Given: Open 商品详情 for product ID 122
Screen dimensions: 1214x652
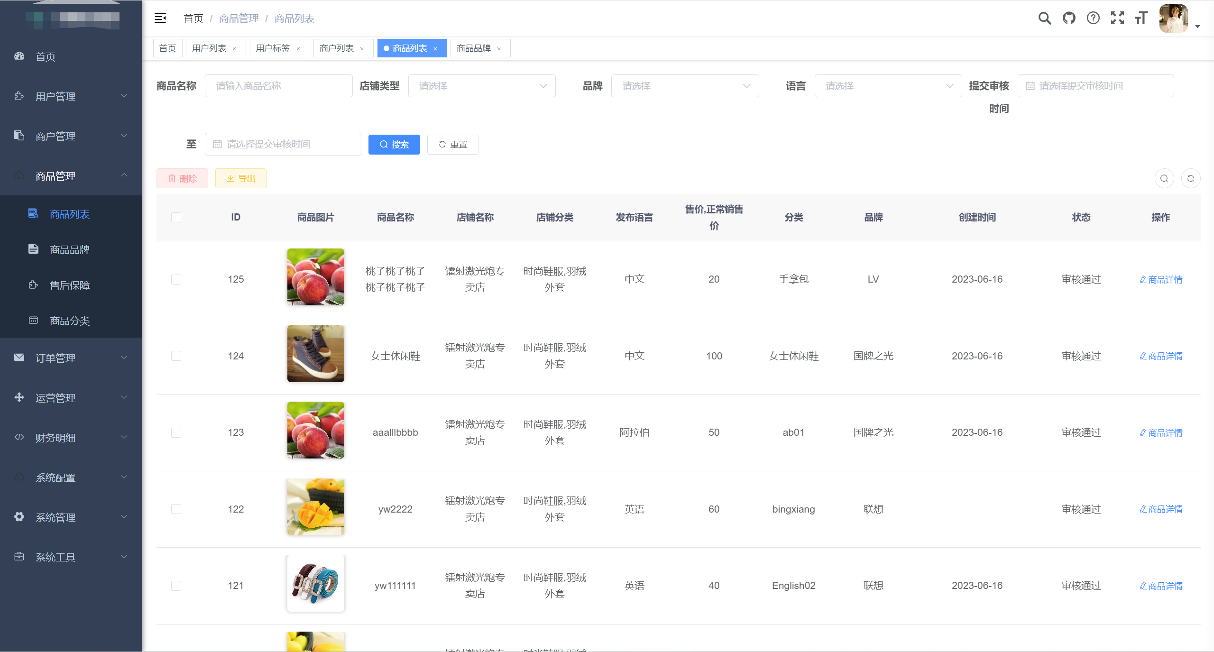Looking at the screenshot, I should pos(1161,509).
